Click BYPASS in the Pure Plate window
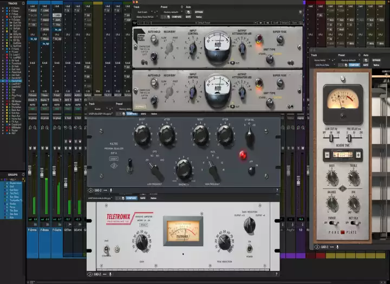 tap(376, 60)
